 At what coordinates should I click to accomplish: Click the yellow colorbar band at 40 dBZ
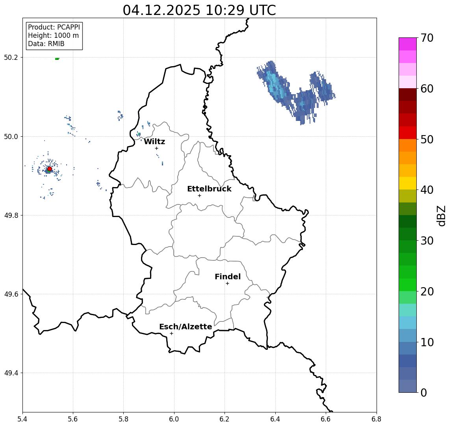pos(408,183)
